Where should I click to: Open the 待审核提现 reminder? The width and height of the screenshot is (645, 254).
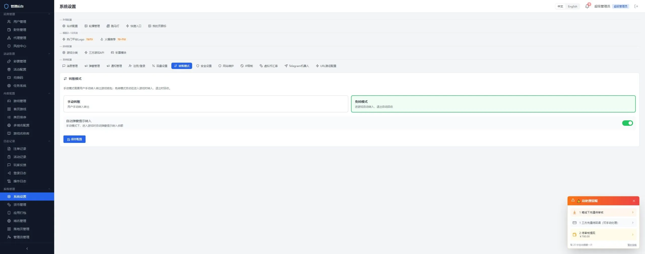click(x=603, y=234)
